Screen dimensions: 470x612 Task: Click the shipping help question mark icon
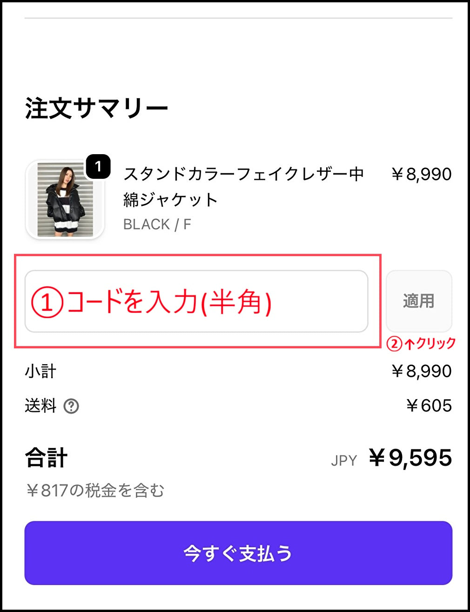click(x=71, y=406)
